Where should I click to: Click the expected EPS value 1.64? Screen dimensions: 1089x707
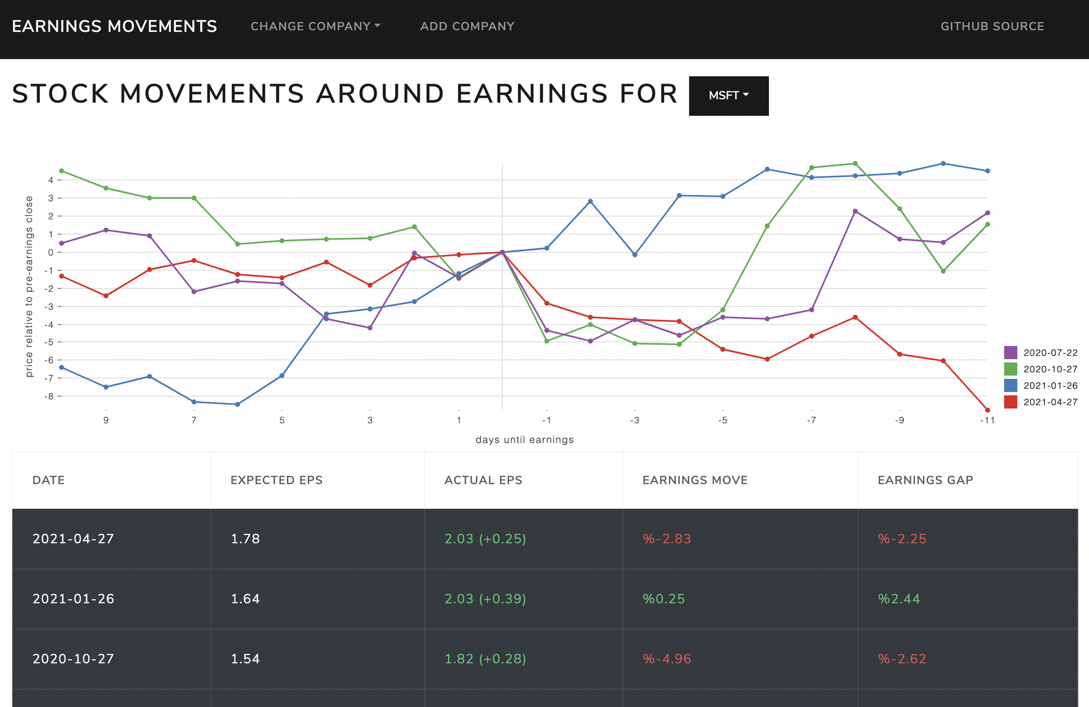pyautogui.click(x=246, y=599)
